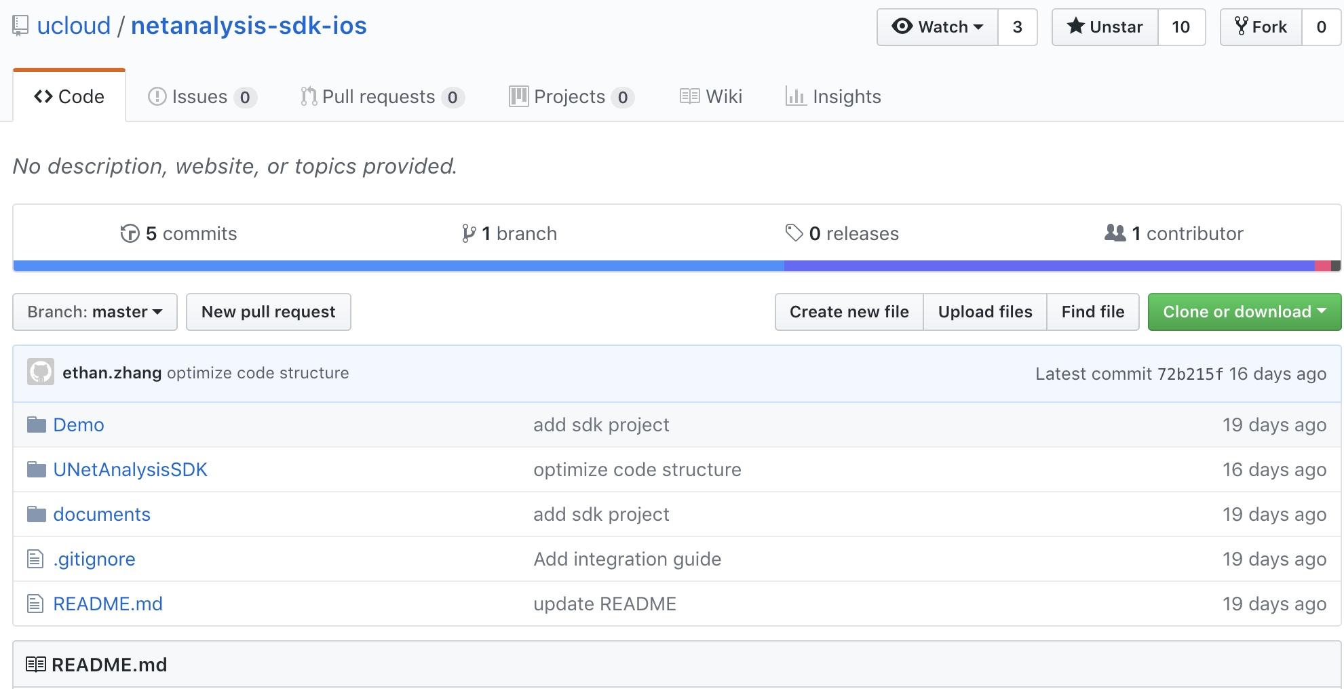Click the .gitignore file icon

[35, 559]
